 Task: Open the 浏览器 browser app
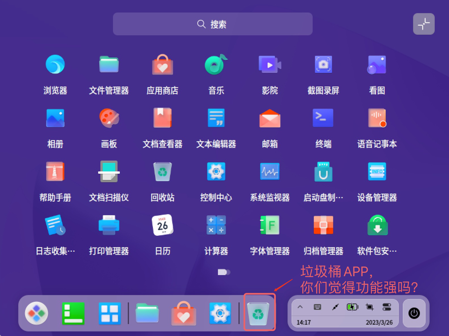[x=55, y=64]
